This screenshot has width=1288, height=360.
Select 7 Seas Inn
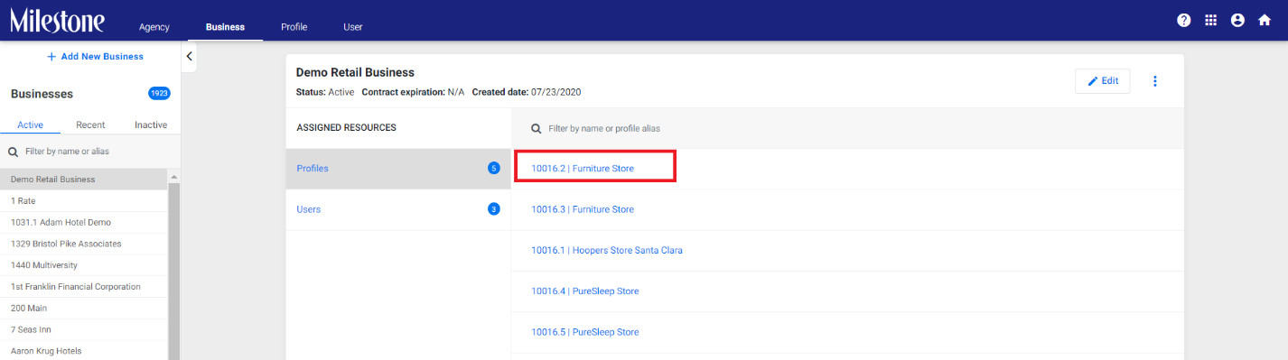point(84,330)
